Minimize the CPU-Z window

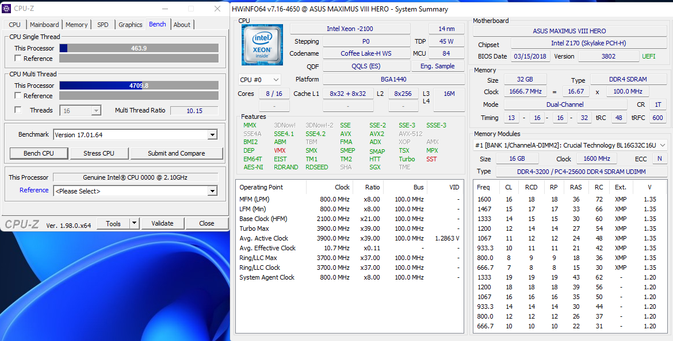(165, 9)
